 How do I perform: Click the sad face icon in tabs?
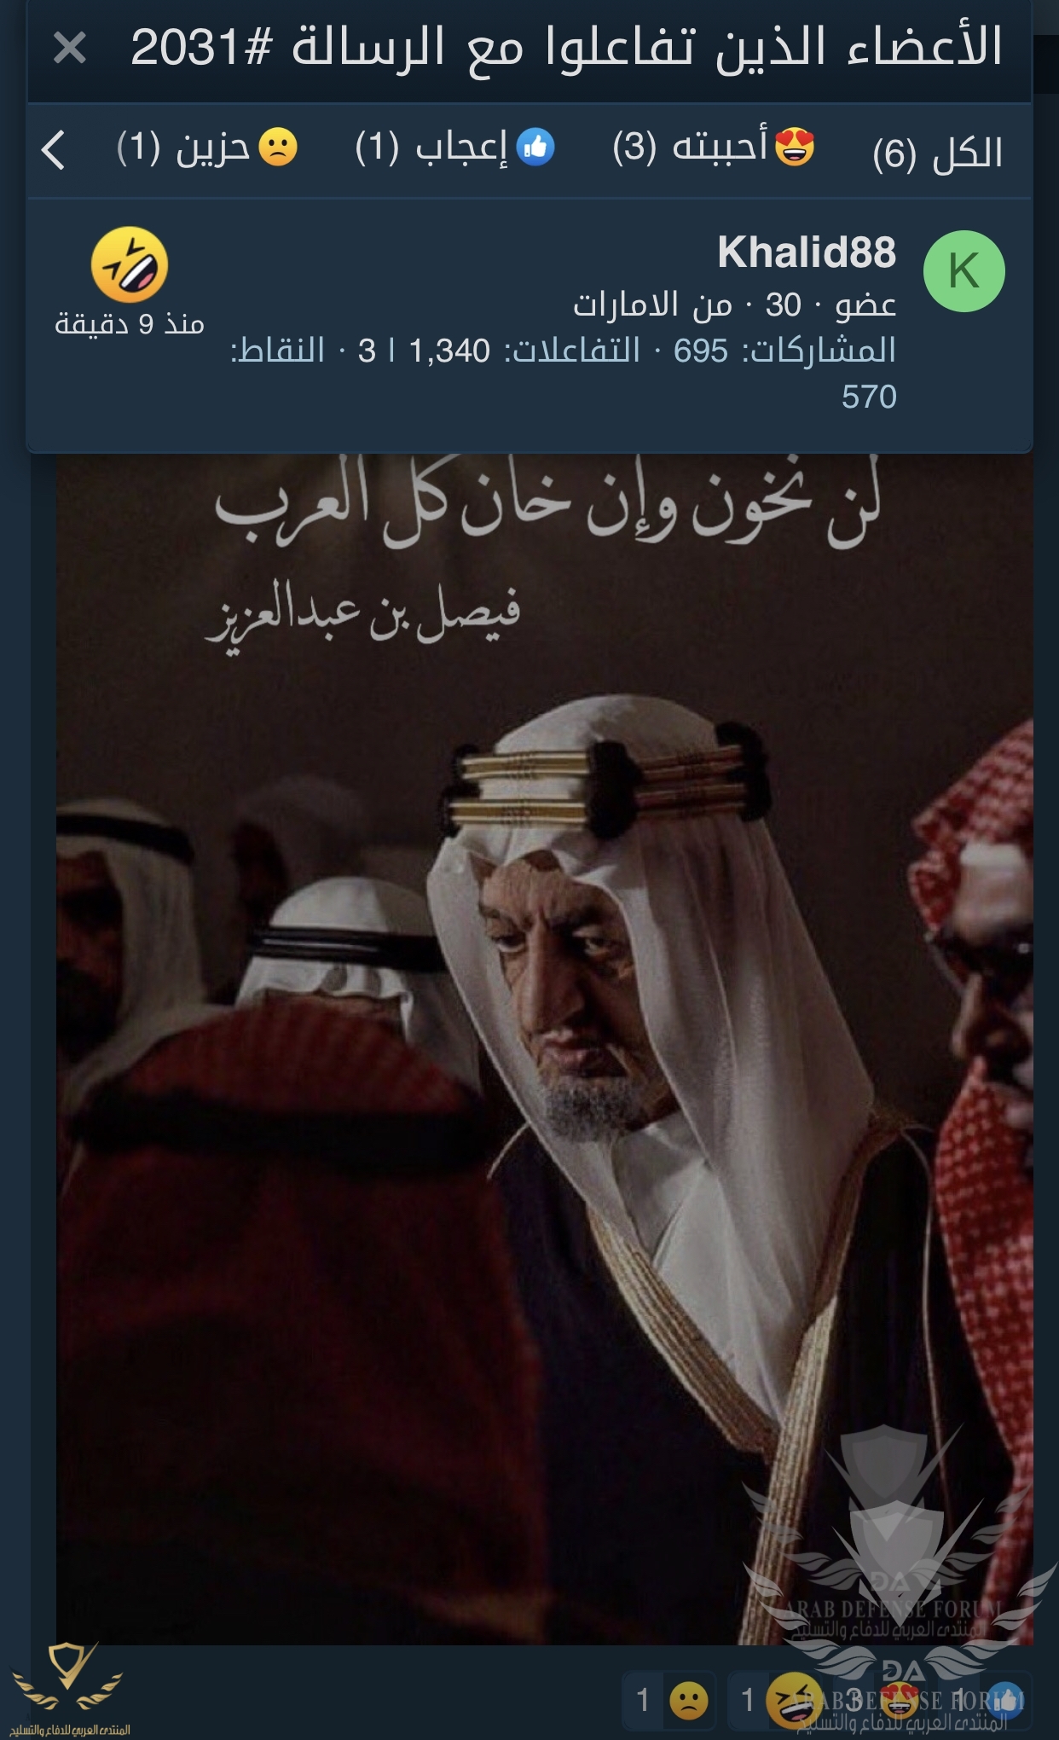(278, 148)
